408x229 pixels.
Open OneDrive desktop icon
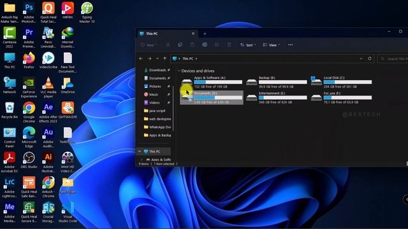68,85
